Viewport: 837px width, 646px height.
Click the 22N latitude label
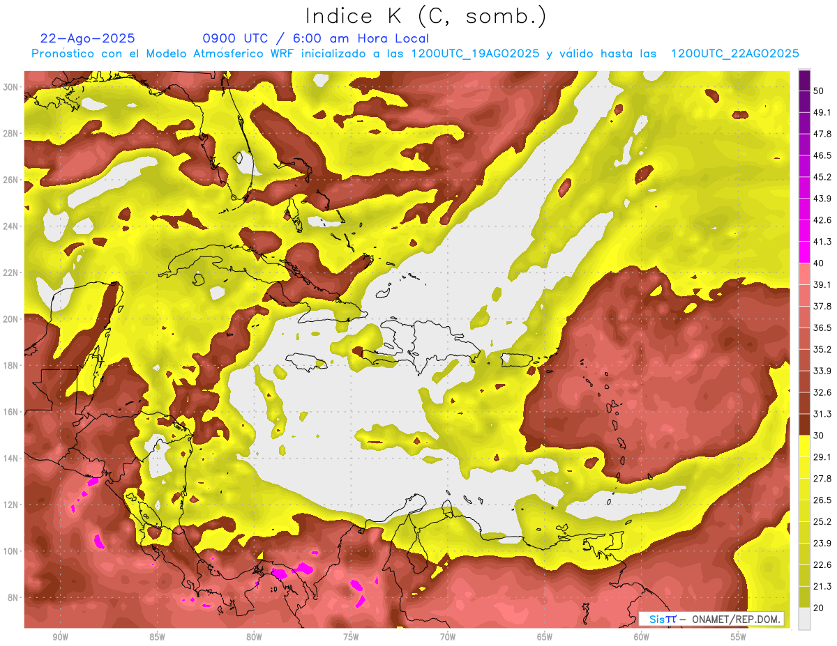point(10,272)
